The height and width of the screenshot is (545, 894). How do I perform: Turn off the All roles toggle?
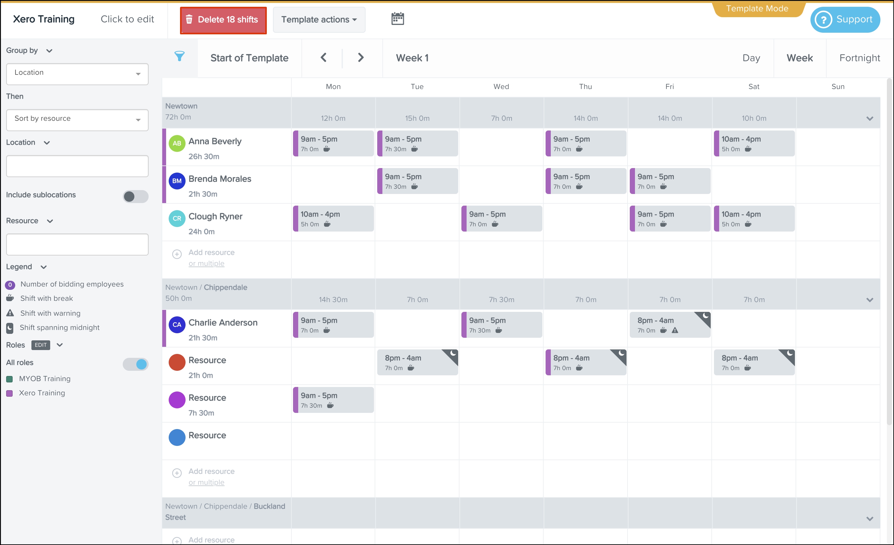[x=135, y=364]
